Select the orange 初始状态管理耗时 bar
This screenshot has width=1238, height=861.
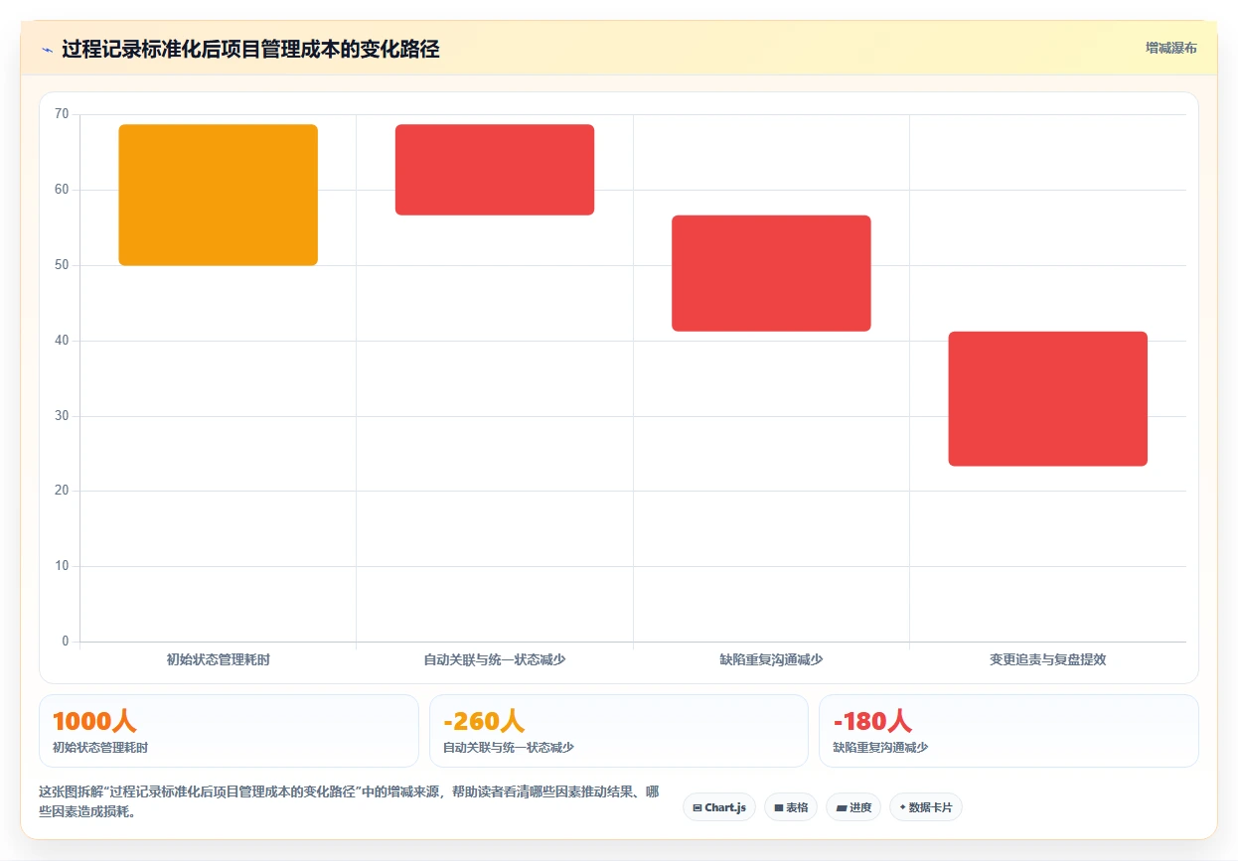(218, 195)
